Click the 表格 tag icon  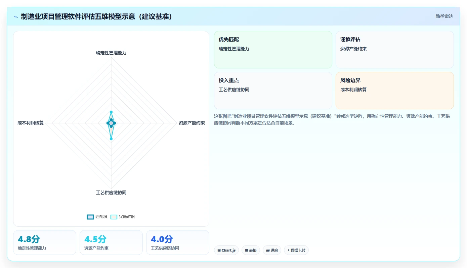tap(246, 250)
